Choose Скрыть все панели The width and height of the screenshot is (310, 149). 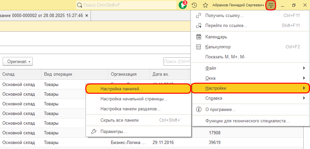point(139,120)
